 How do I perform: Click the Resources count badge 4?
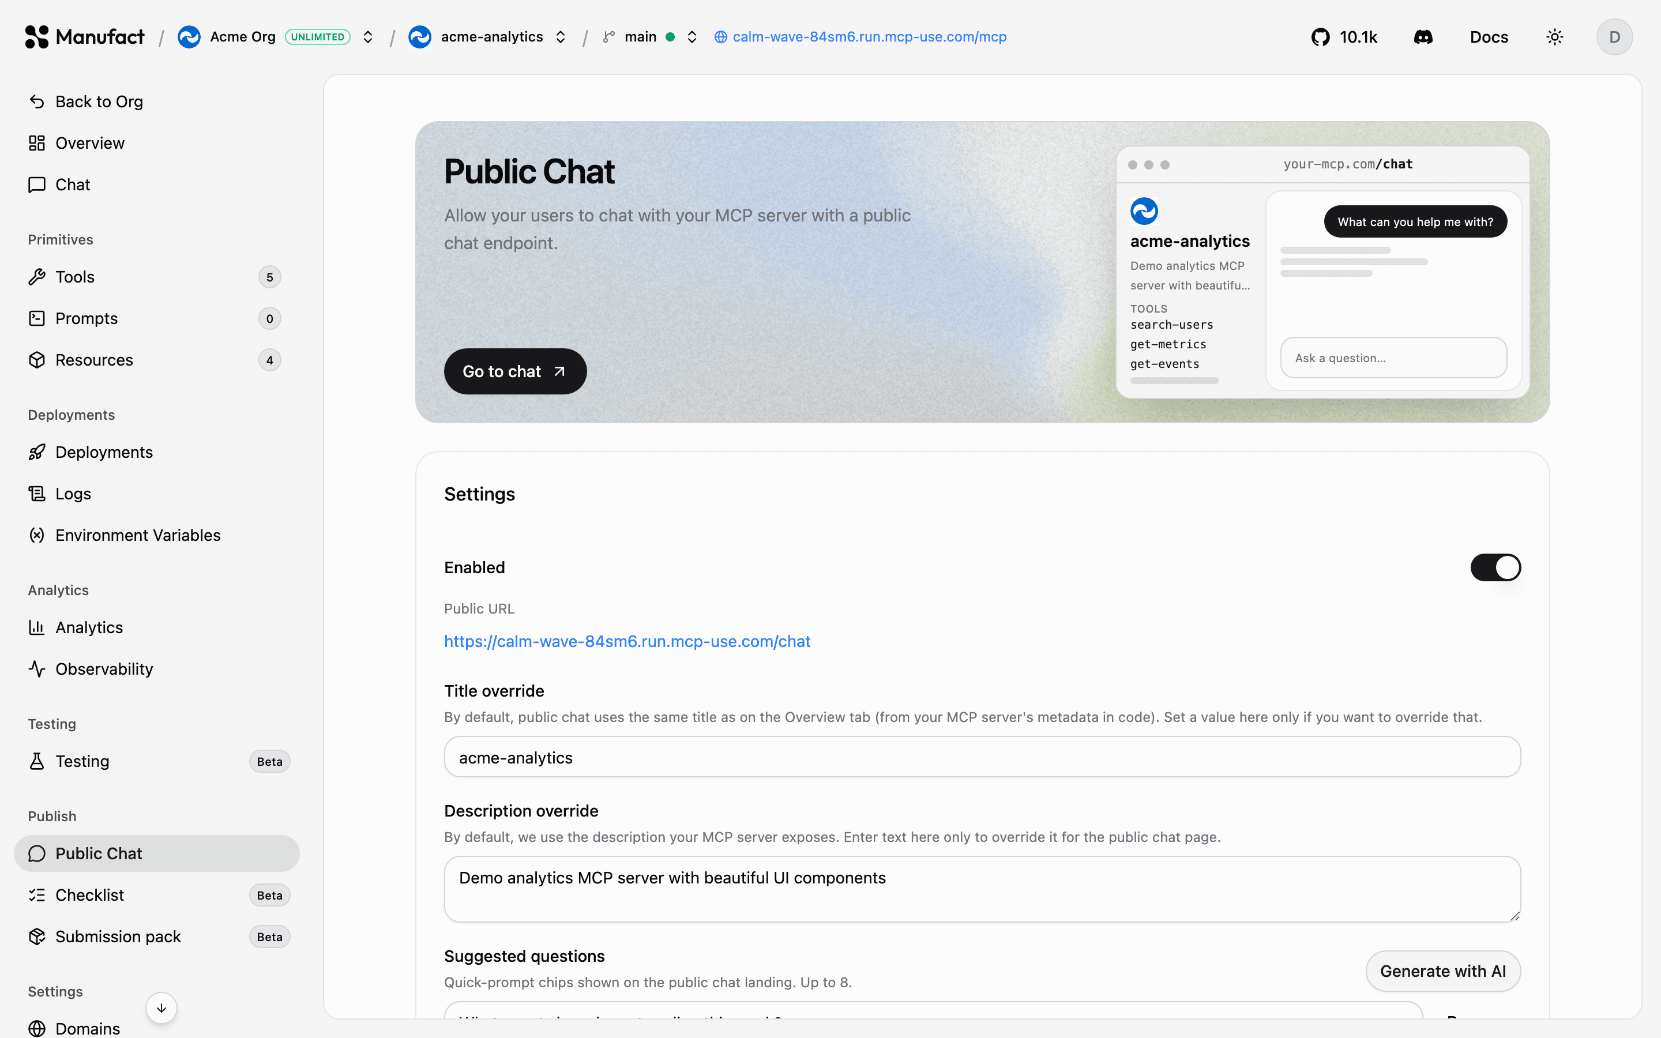tap(270, 360)
